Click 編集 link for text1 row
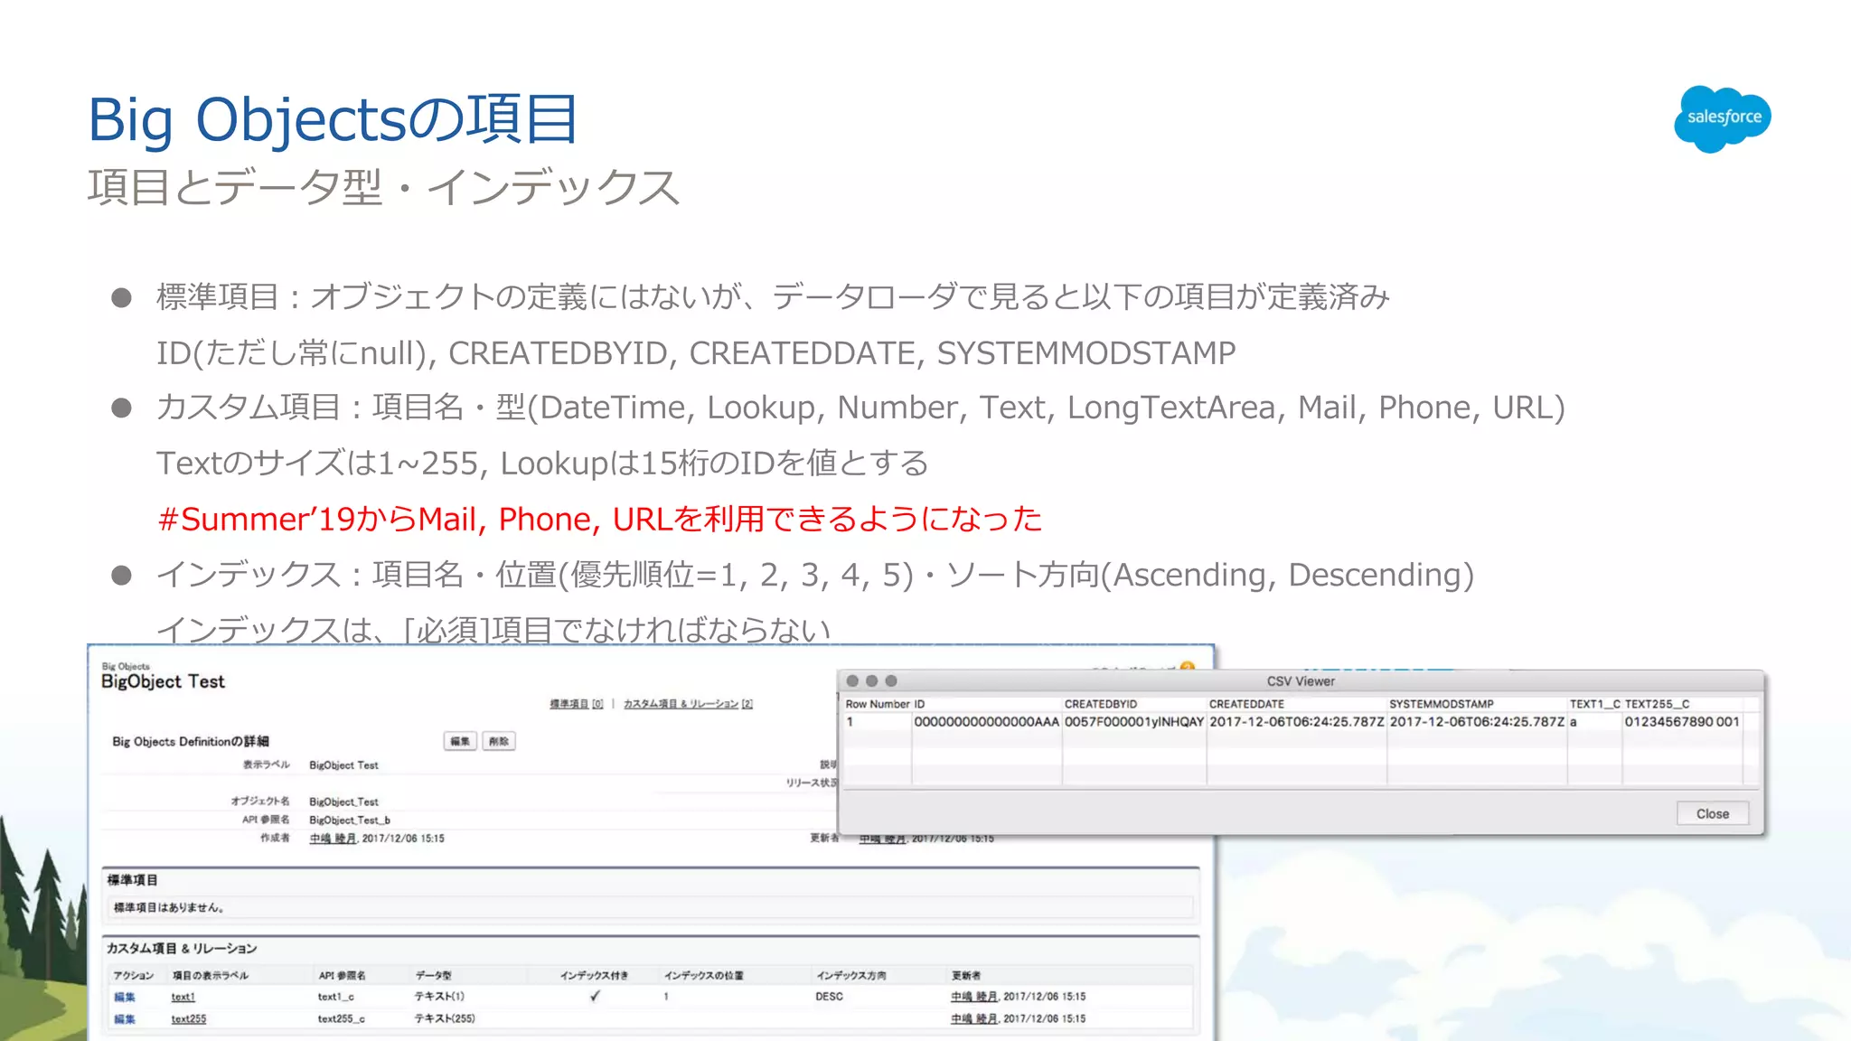Screen dimensions: 1851x1041 coord(125,997)
